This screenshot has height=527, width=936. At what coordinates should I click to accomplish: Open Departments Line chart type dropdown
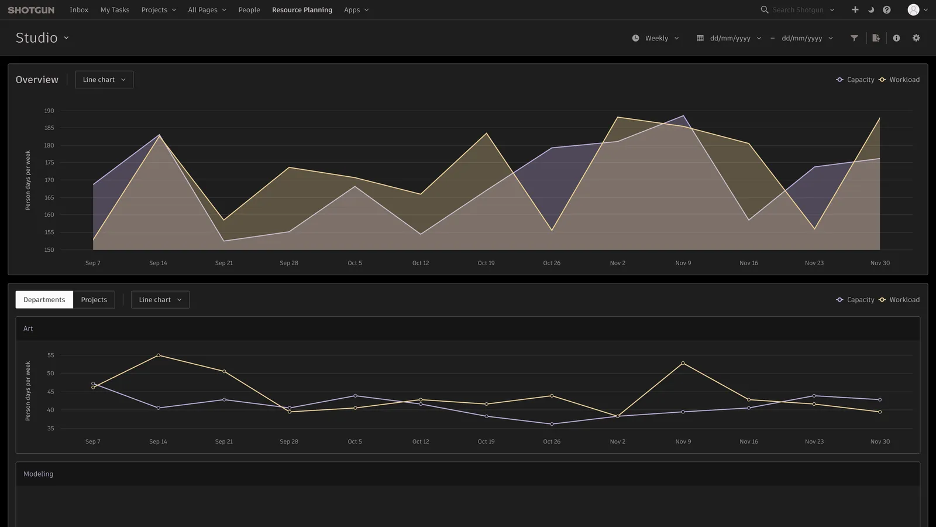tap(160, 300)
